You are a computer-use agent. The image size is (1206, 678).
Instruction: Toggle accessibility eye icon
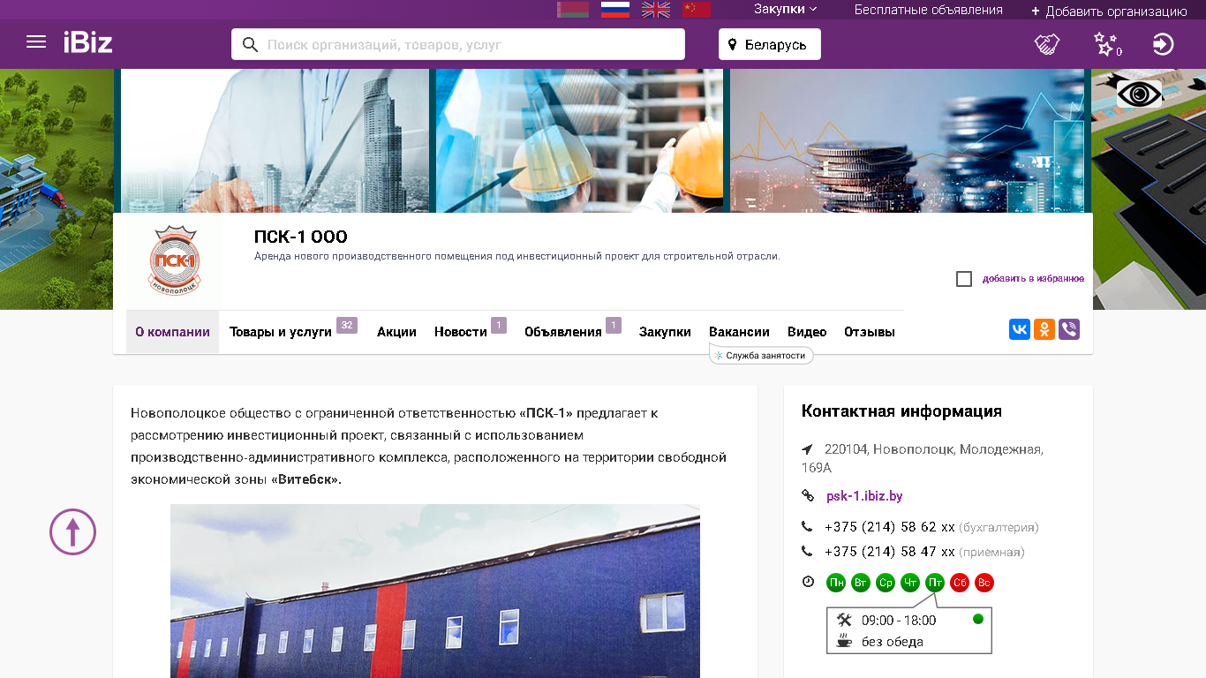(1139, 94)
